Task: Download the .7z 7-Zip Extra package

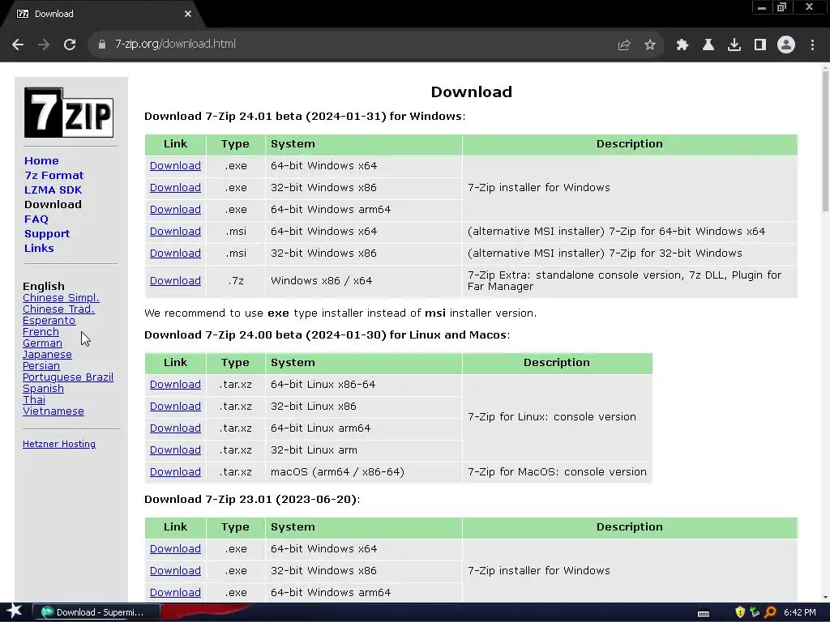Action: click(175, 281)
